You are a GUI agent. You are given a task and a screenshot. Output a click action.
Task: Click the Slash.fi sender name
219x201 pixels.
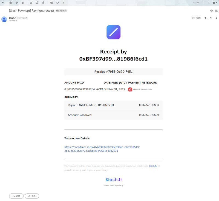[x=13, y=18]
